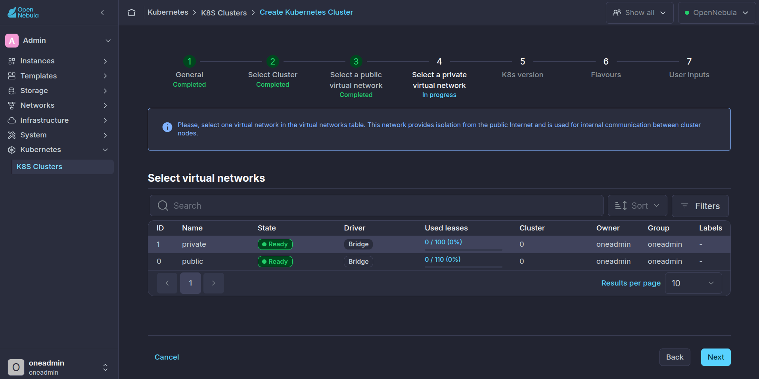Go to step 6 Flavours
759x379 pixels.
pyautogui.click(x=606, y=61)
